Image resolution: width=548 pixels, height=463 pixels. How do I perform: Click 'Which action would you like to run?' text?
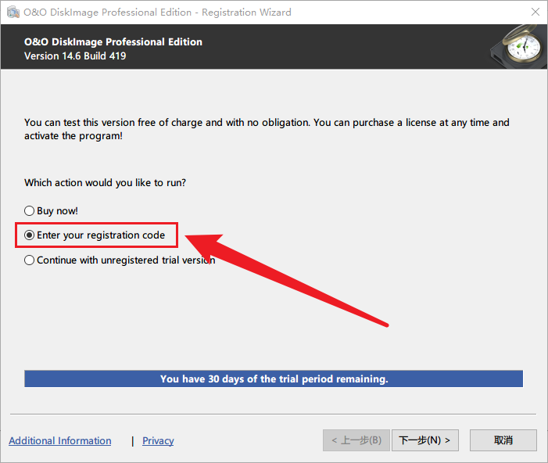(106, 182)
